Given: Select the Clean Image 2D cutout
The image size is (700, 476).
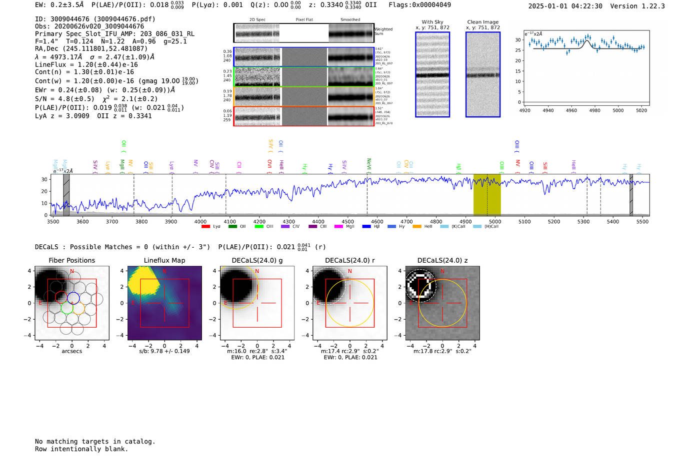Looking at the screenshot, I should pos(483,74).
